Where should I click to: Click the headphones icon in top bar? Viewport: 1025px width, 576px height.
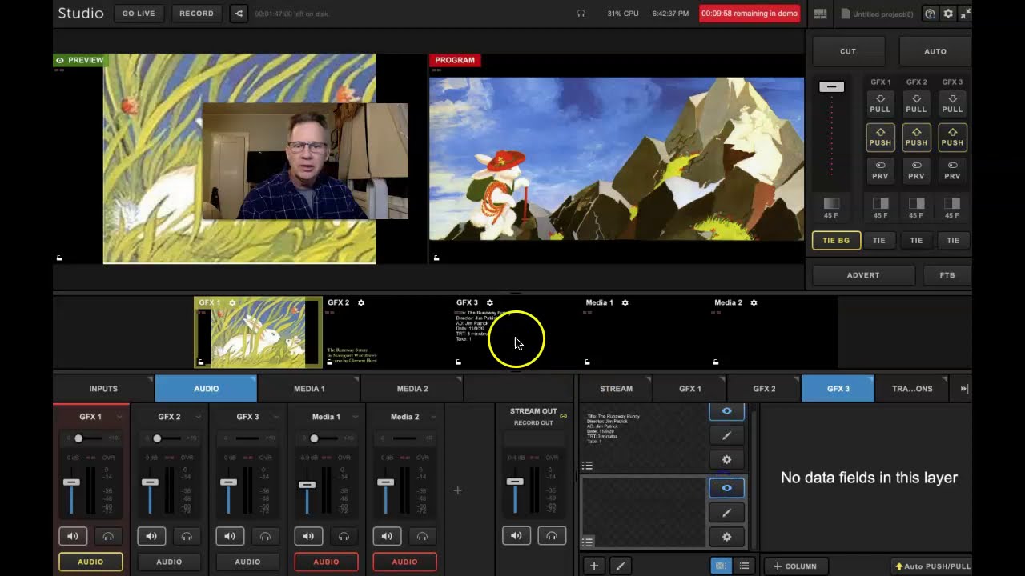click(x=581, y=14)
